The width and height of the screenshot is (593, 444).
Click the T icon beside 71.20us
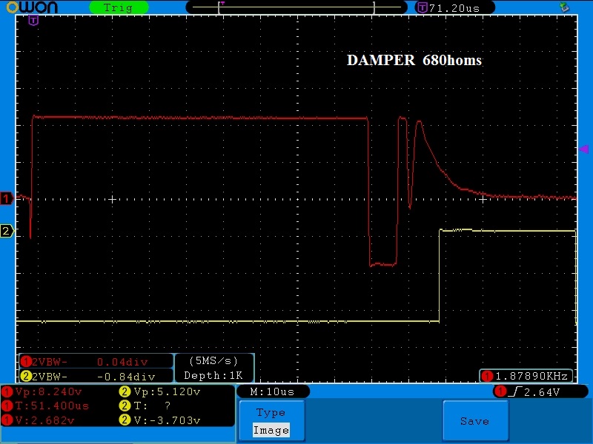(422, 7)
